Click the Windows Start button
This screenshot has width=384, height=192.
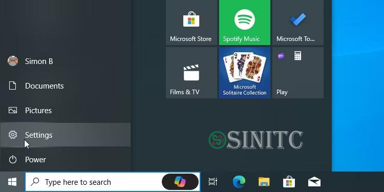pos(12,182)
